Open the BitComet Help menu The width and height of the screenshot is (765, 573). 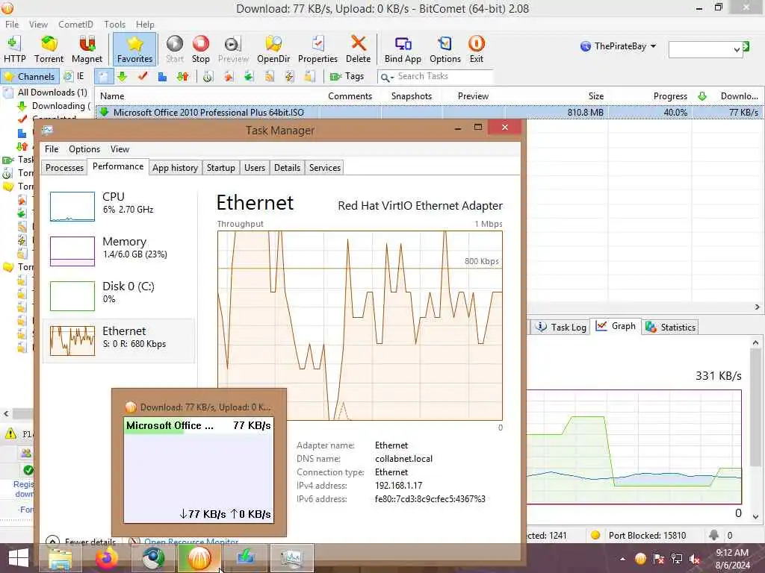tap(145, 25)
